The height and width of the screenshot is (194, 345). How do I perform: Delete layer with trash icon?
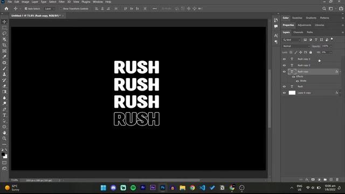(x=337, y=179)
